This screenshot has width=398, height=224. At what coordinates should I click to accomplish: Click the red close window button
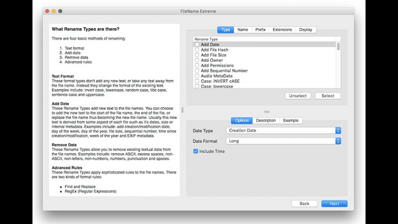point(47,11)
